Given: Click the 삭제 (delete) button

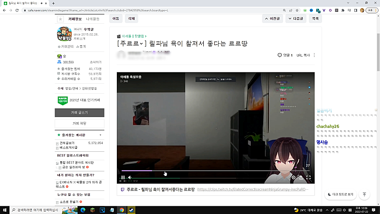Looking at the screenshot, I should point(132,19).
